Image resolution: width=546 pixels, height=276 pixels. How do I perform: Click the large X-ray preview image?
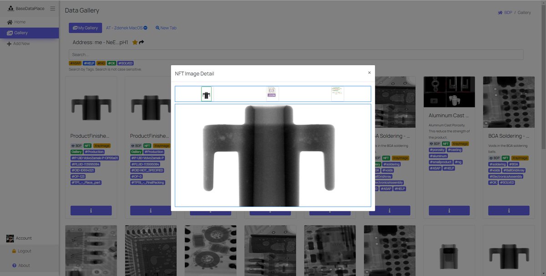[x=273, y=155]
